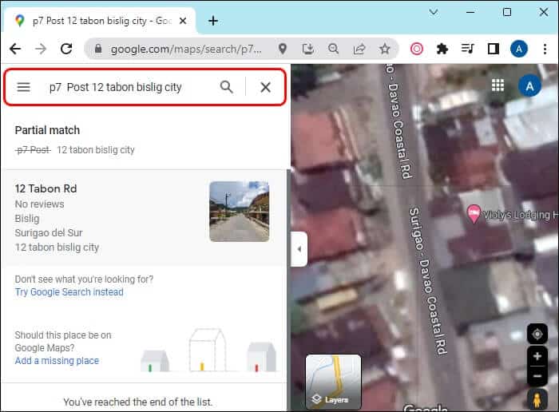Share this page via address bar icon
Image resolution: width=559 pixels, height=412 pixels.
(359, 49)
